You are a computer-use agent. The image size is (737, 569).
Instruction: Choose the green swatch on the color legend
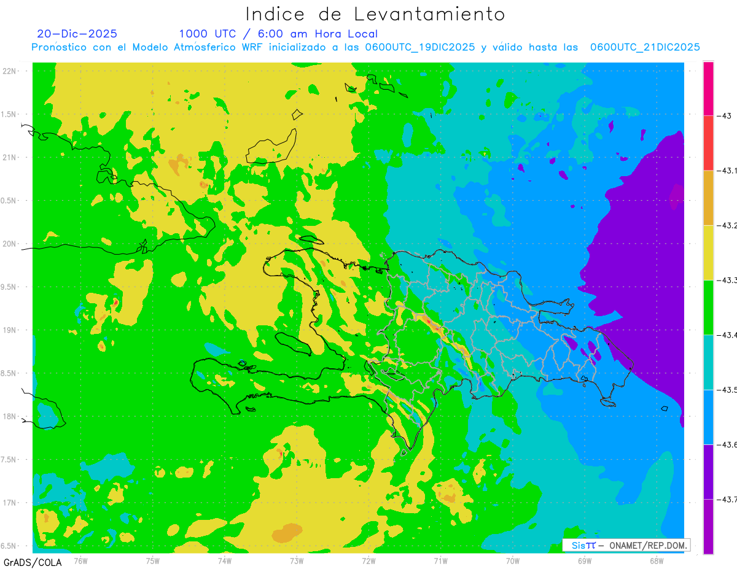point(708,307)
